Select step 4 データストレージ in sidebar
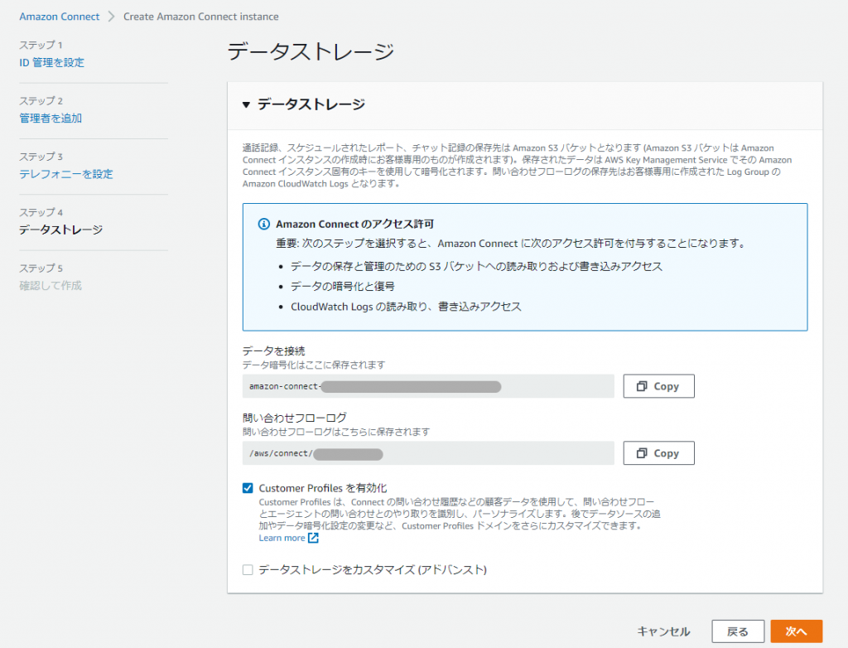848x648 pixels. (61, 230)
